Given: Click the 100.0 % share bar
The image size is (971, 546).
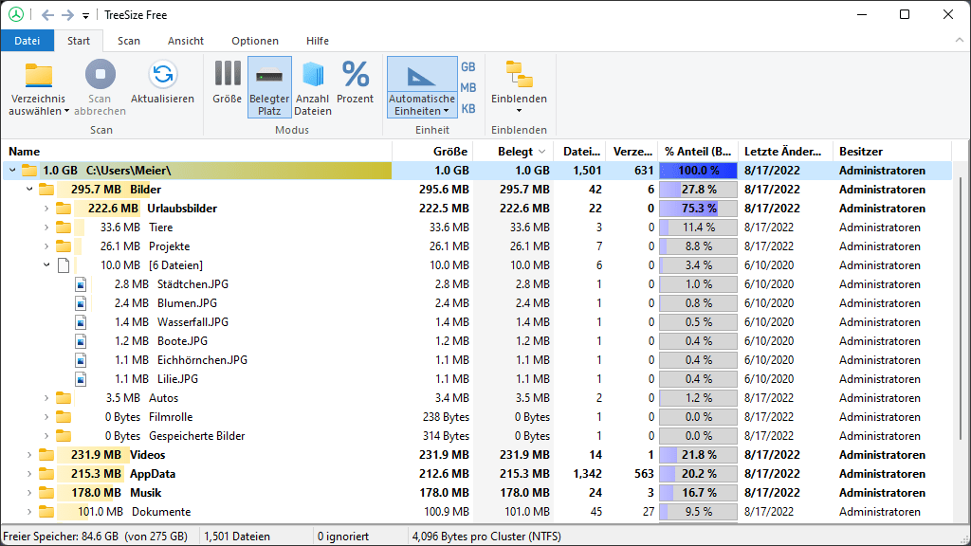Looking at the screenshot, I should tap(698, 171).
